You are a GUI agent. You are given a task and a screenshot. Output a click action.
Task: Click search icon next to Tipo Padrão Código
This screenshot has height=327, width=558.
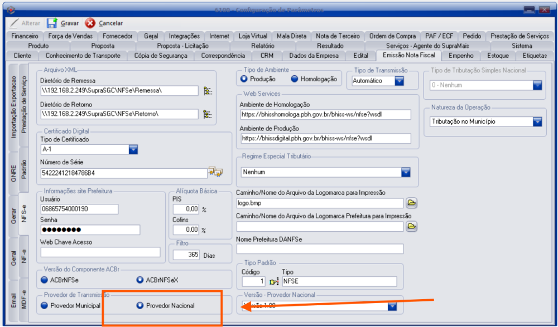pyautogui.click(x=274, y=282)
